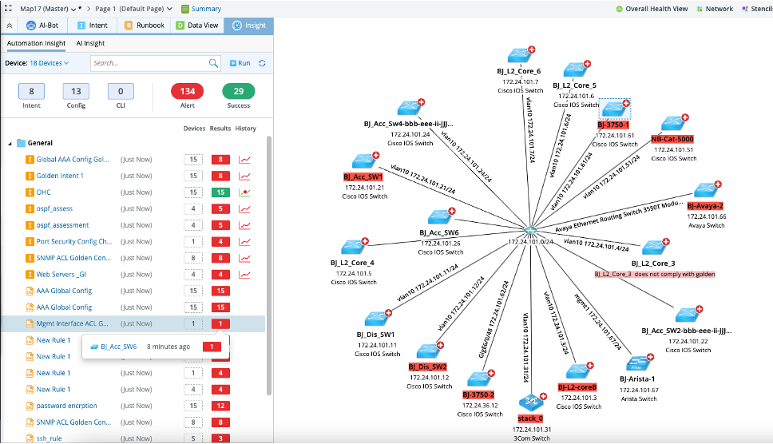The image size is (773, 444).
Task: Select the Insight tab
Action: tap(249, 26)
